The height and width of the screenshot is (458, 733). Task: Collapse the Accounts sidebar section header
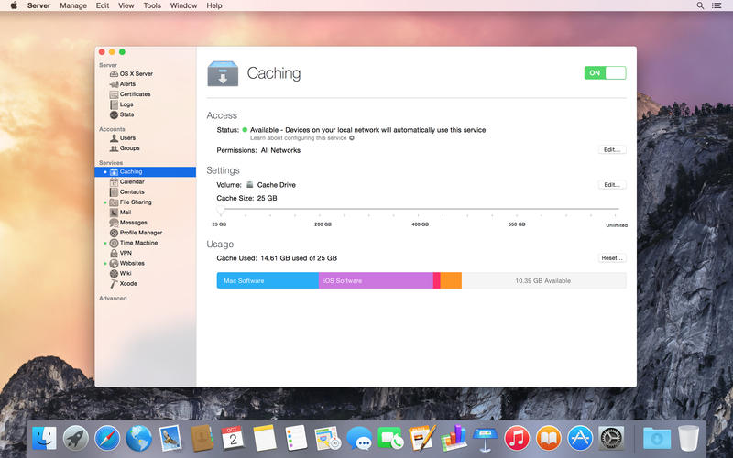point(112,129)
